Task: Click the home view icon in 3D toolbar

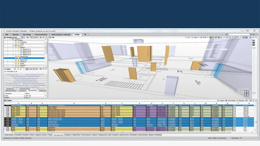Action: coord(186,38)
